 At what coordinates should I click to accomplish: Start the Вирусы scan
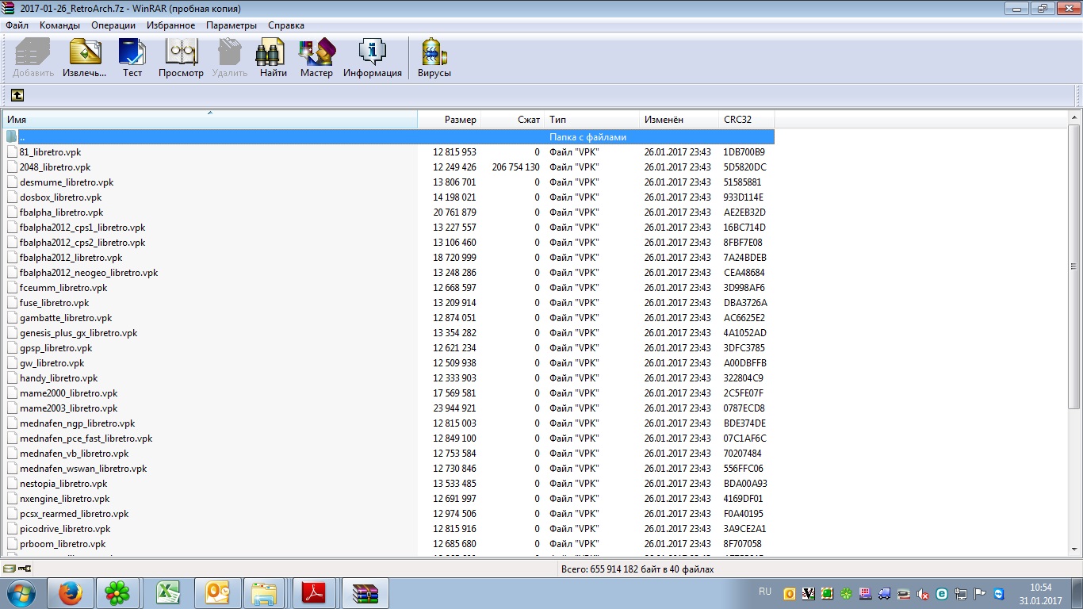click(x=434, y=58)
